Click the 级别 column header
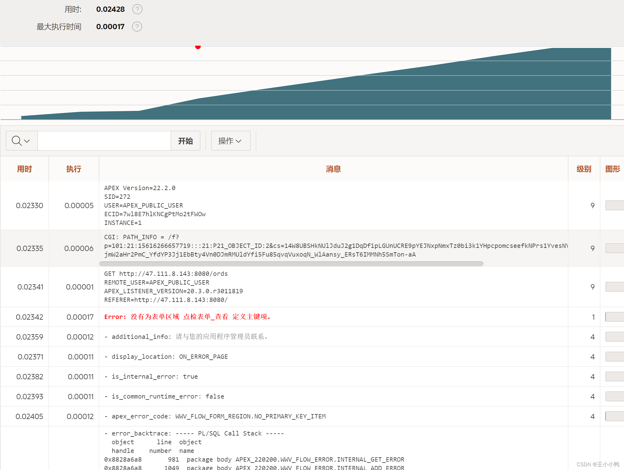 584,169
